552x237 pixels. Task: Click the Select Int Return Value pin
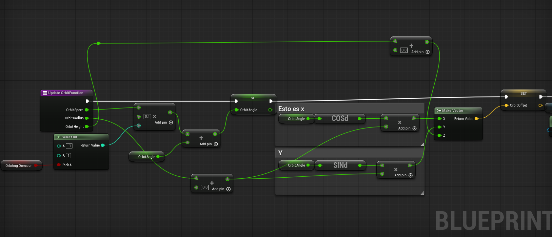103,145
